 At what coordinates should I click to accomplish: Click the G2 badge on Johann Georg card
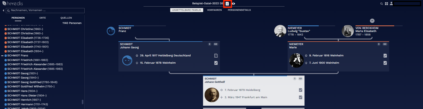tap(216, 44)
